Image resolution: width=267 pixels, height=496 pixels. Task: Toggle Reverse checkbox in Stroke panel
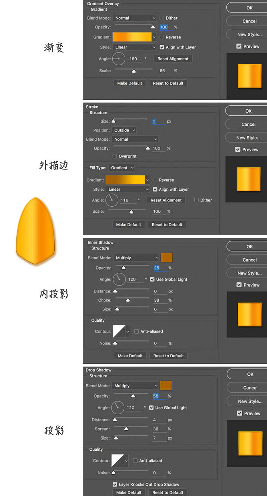[155, 180]
